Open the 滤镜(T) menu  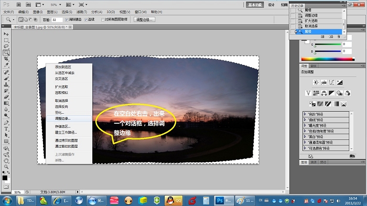coord(82,12)
